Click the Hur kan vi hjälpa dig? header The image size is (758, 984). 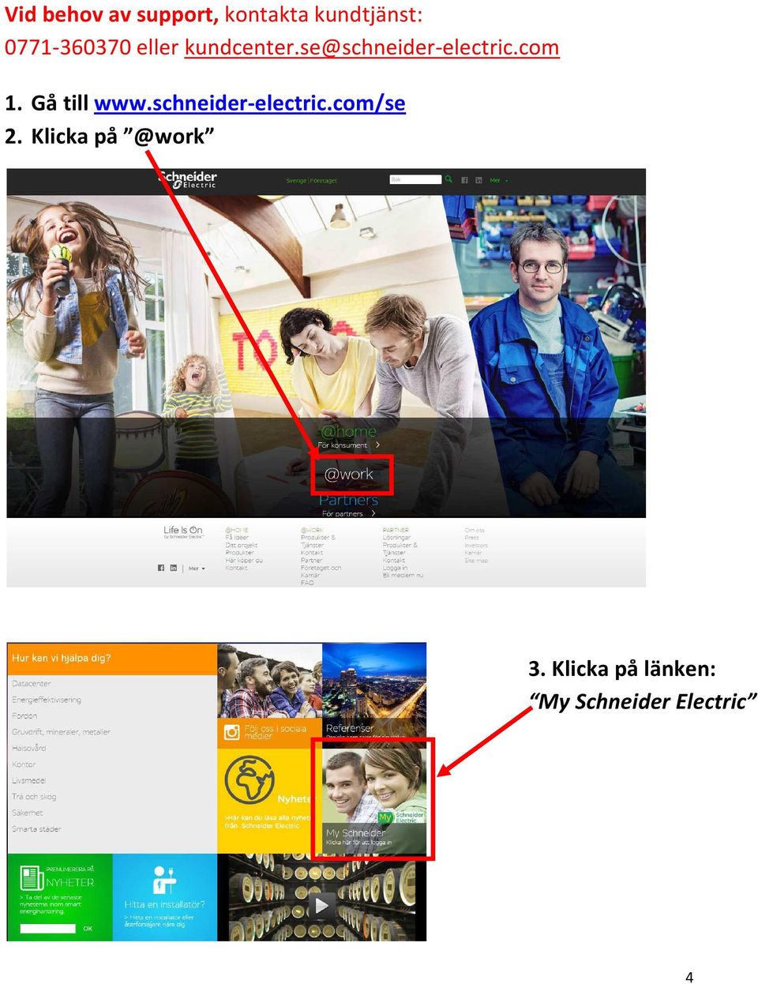click(x=111, y=658)
